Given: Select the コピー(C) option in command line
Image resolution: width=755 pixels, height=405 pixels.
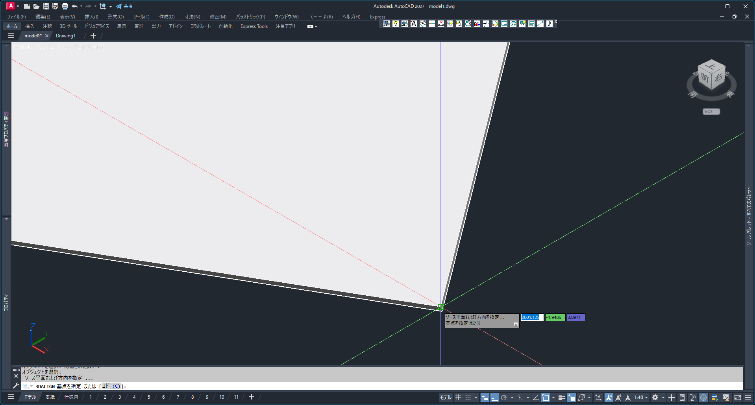Looking at the screenshot, I should (111, 386).
